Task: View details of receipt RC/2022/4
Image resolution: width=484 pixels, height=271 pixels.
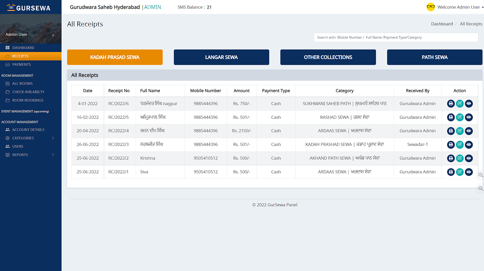Action: pos(469,131)
